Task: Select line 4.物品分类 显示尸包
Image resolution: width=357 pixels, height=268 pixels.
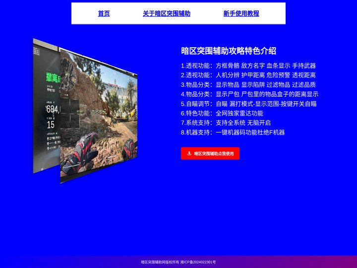Action: tap(249, 94)
